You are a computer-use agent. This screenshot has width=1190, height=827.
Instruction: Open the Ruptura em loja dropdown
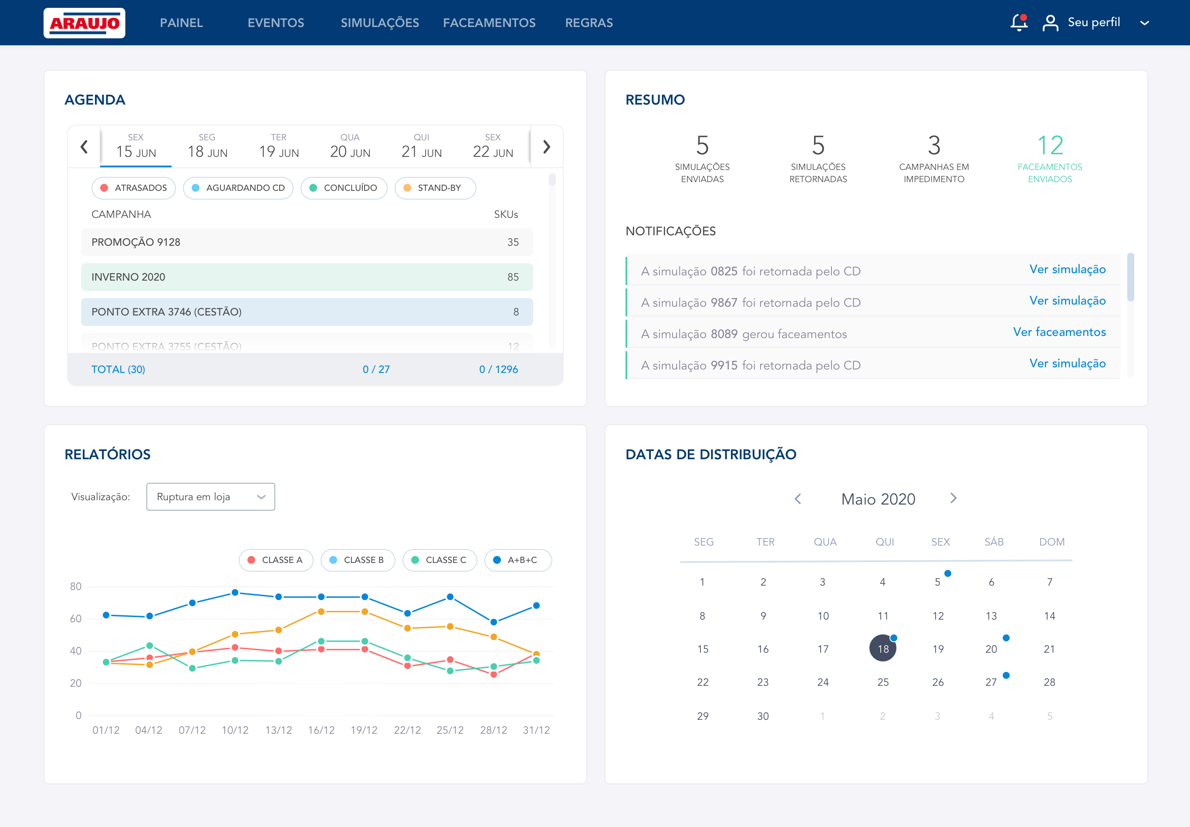(210, 496)
